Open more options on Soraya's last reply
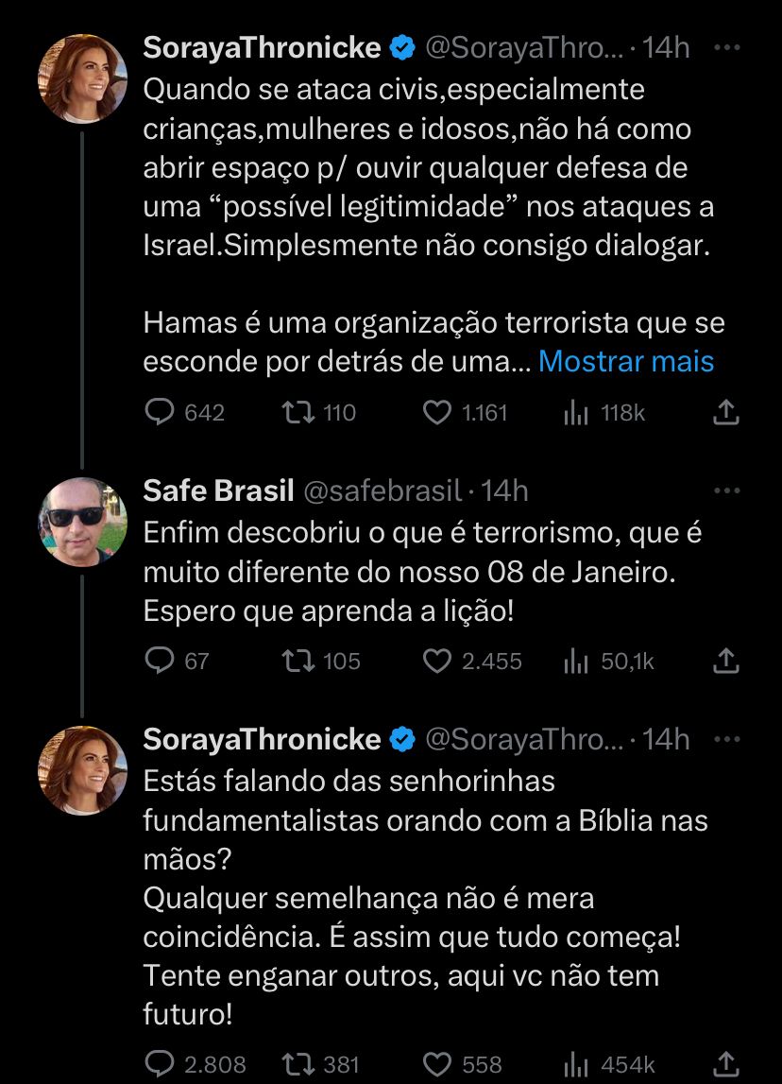Viewport: 782px width, 1084px height. pos(726,739)
